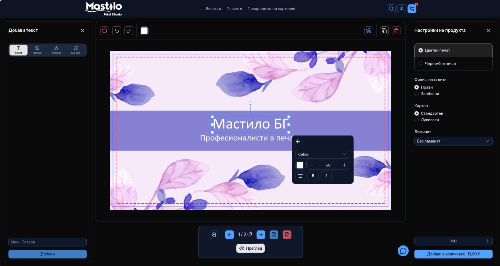Screen dimensions: 500x266
Task: Open text color swatch in floating panel
Action: coord(300,165)
